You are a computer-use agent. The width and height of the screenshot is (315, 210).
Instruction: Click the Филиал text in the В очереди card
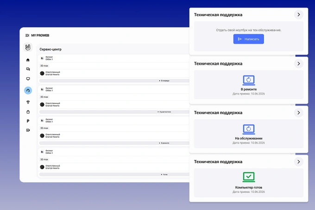click(49, 57)
